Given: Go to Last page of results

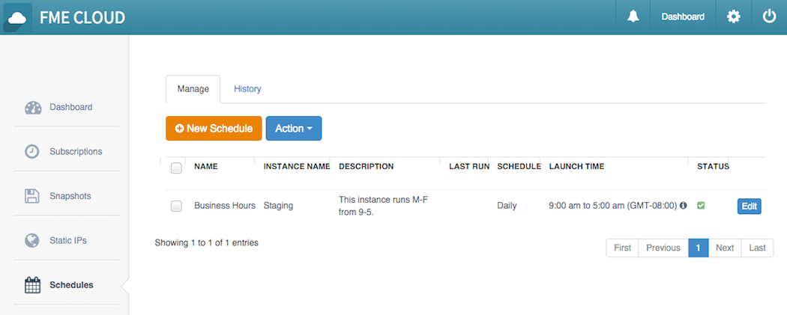Looking at the screenshot, I should point(757,248).
